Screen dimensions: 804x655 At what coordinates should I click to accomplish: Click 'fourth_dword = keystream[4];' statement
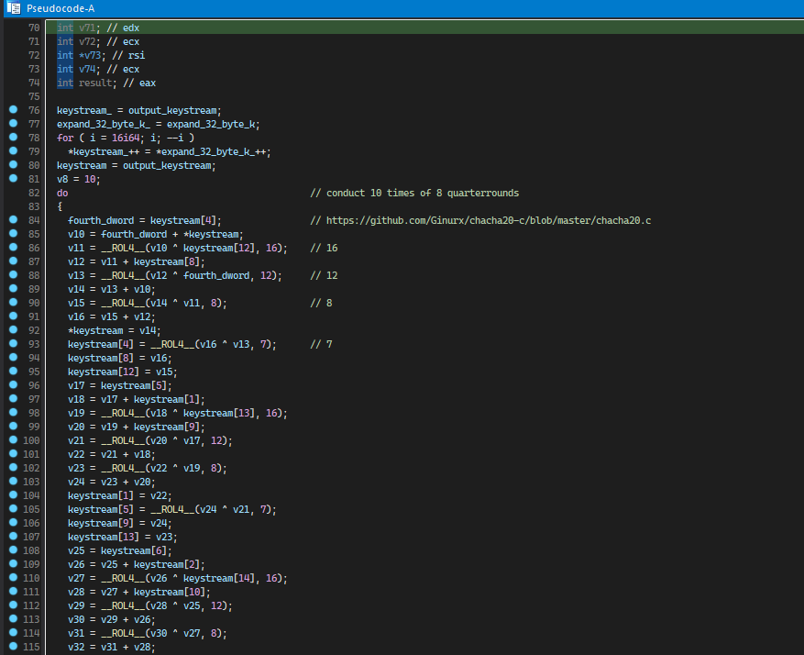coord(145,220)
